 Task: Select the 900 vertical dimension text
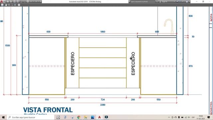click(x=14, y=65)
